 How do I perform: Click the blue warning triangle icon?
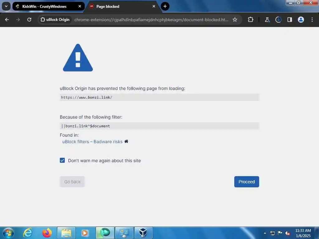(x=78, y=58)
